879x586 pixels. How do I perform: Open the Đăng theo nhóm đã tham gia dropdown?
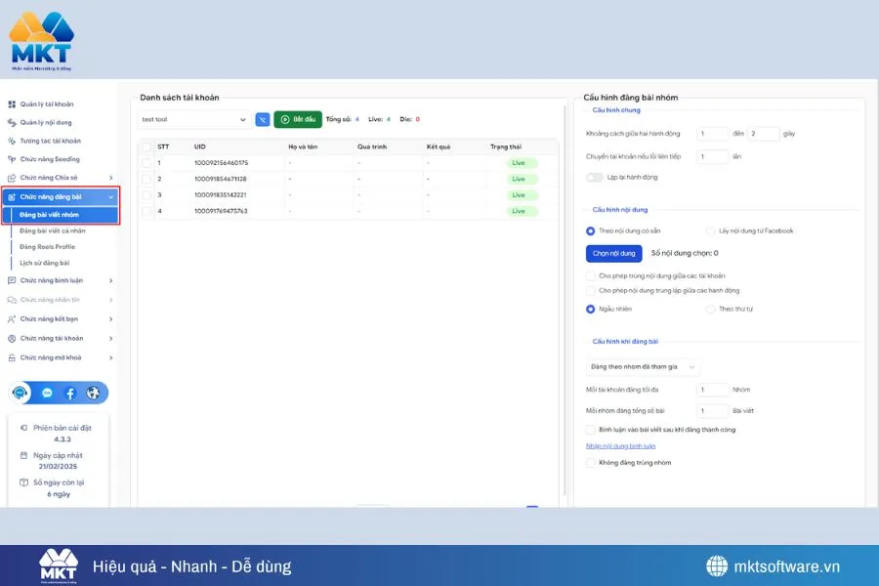(644, 367)
